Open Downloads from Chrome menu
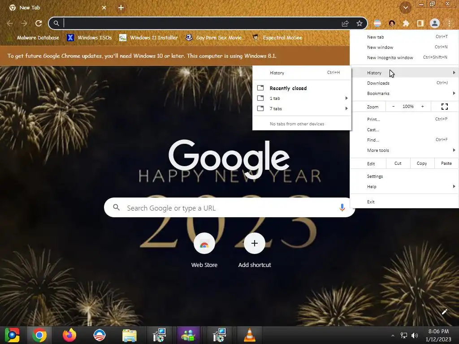 click(404, 83)
